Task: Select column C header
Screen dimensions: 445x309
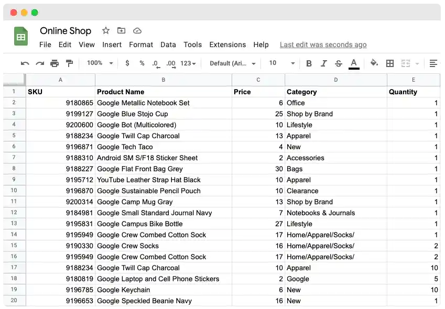Action: coord(258,80)
